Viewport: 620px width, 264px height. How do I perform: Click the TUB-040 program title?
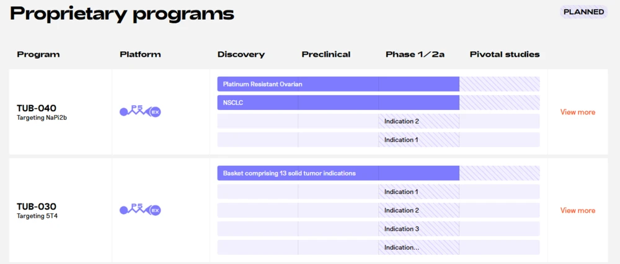coord(37,108)
